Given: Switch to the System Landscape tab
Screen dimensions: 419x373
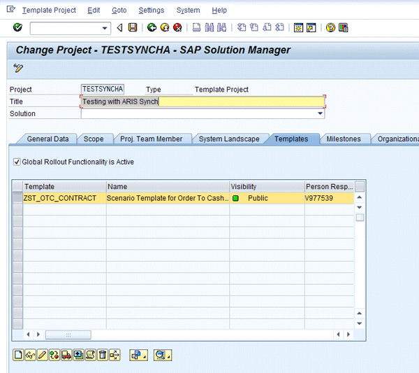Looking at the screenshot, I should click(229, 139).
